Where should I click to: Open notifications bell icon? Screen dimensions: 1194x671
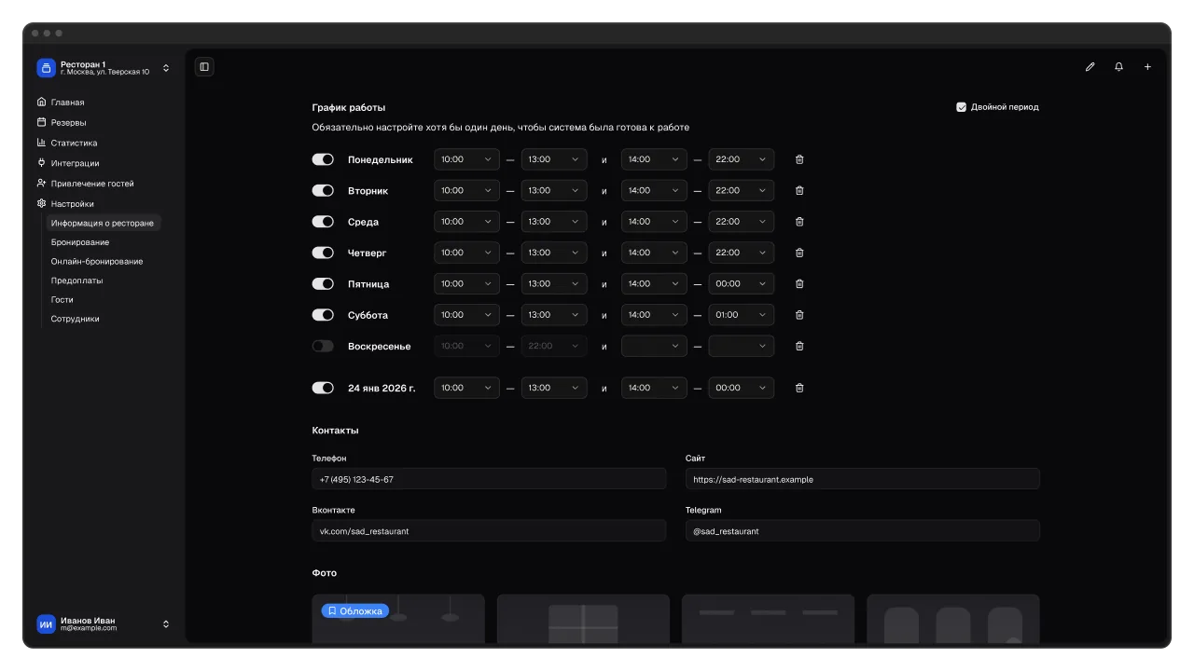pyautogui.click(x=1118, y=67)
